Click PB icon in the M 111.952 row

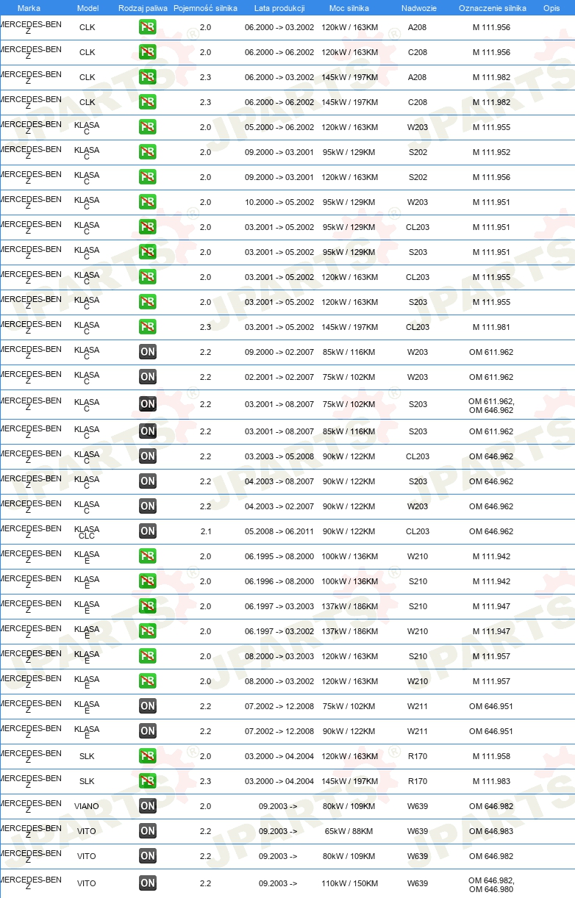[x=148, y=152]
